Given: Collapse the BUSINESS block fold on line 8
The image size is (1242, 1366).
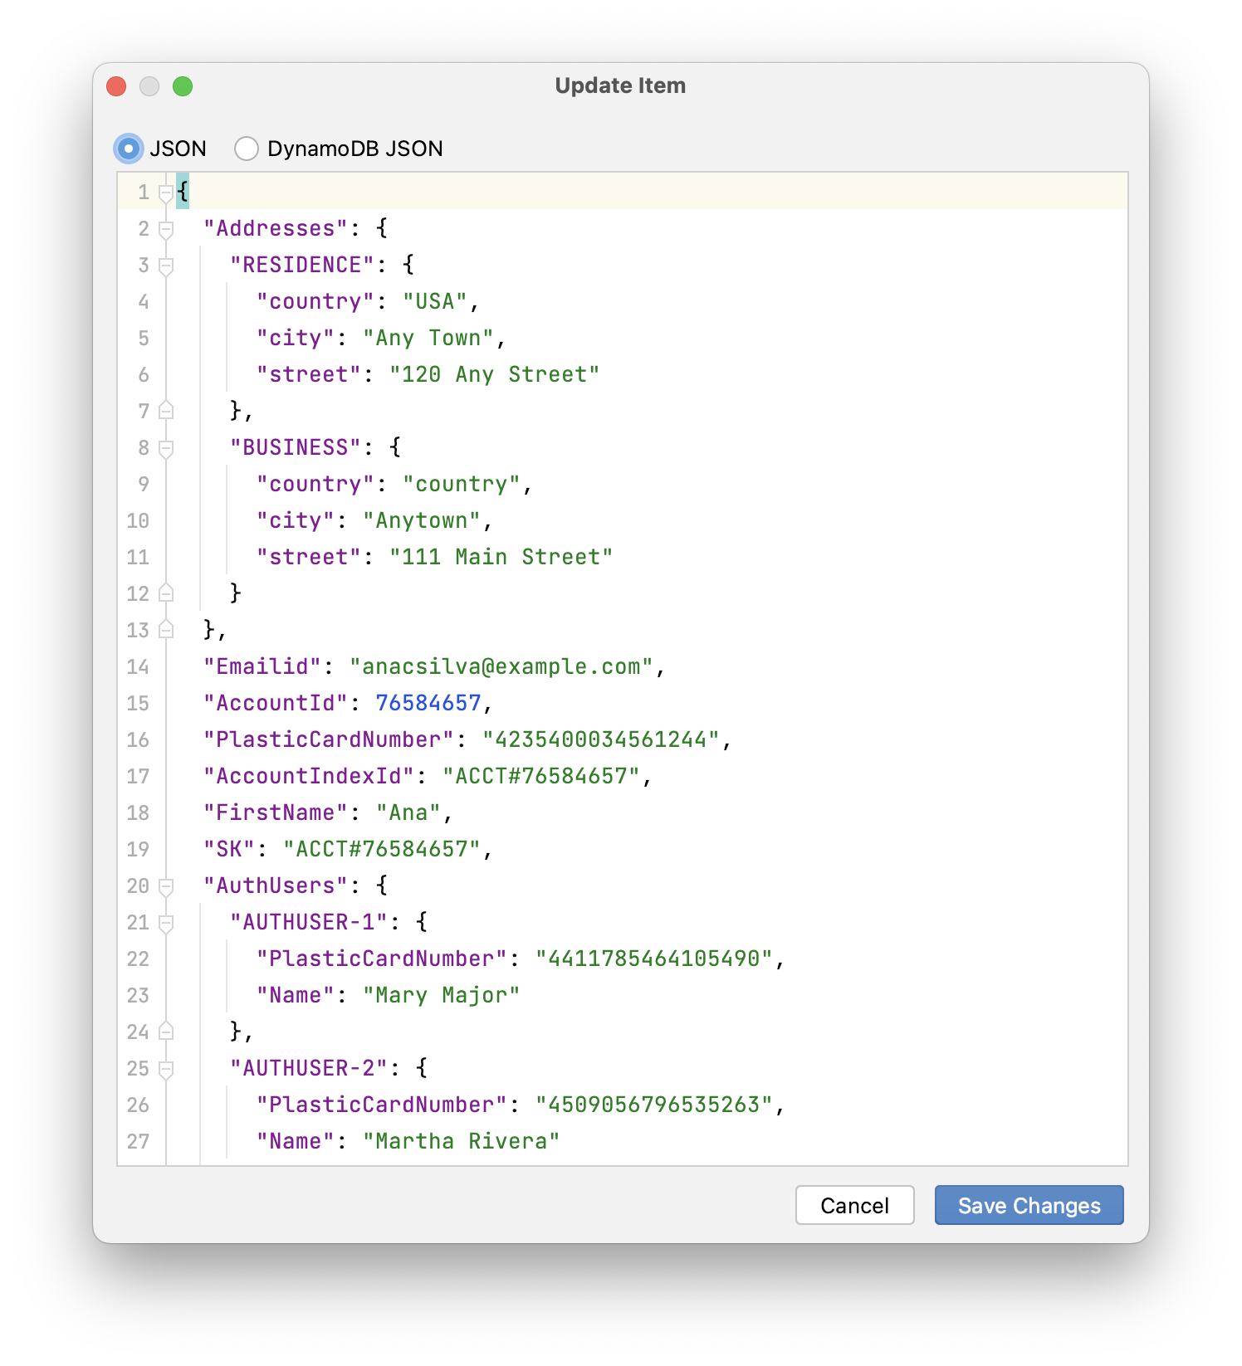Looking at the screenshot, I should click(x=166, y=449).
